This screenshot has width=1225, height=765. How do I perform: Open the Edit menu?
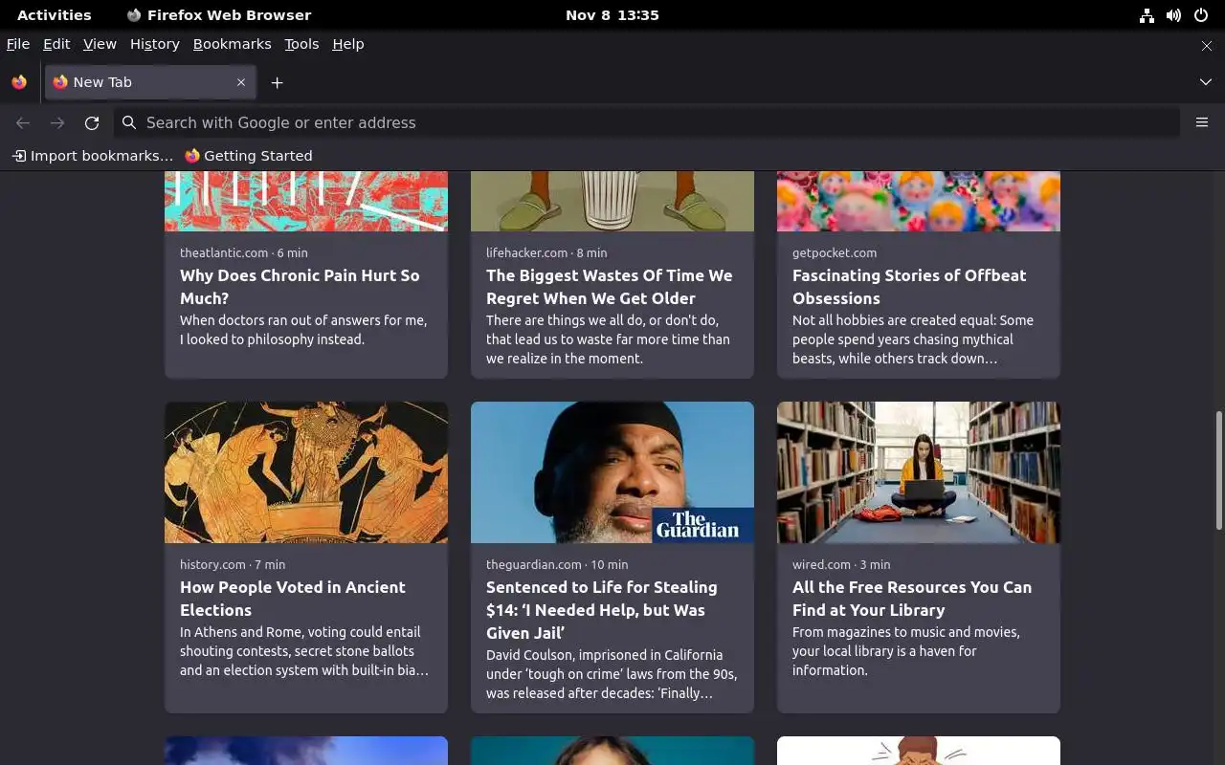click(56, 44)
